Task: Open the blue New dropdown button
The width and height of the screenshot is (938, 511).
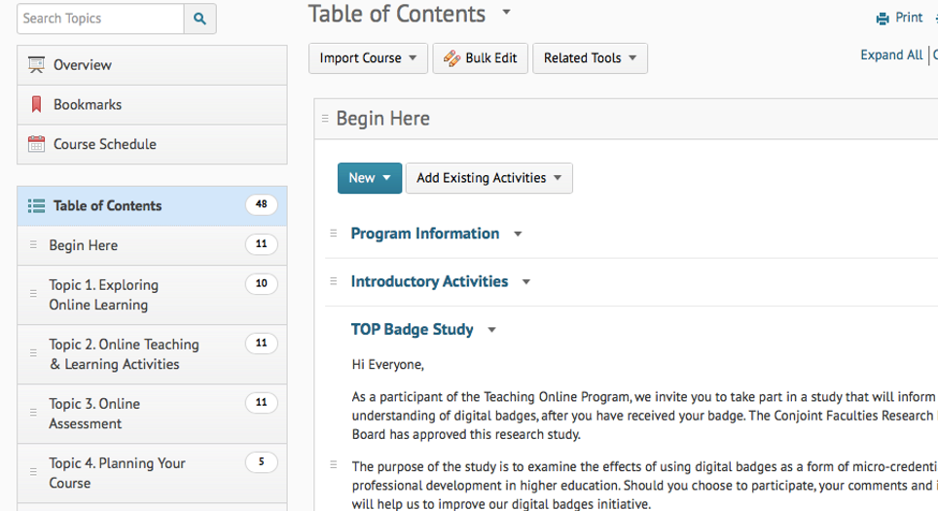Action: point(369,178)
